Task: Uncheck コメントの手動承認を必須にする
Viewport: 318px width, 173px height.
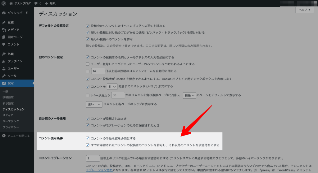Action: tap(88, 138)
